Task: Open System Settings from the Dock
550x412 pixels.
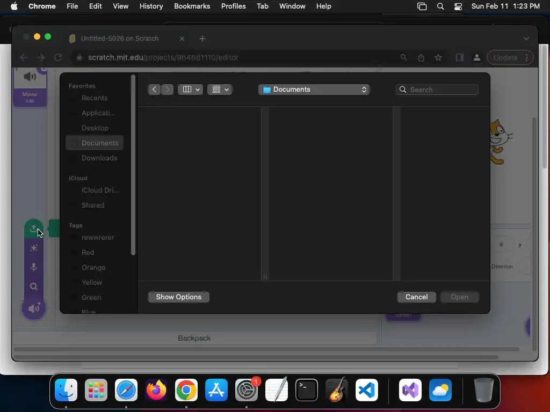Action: 246,390
